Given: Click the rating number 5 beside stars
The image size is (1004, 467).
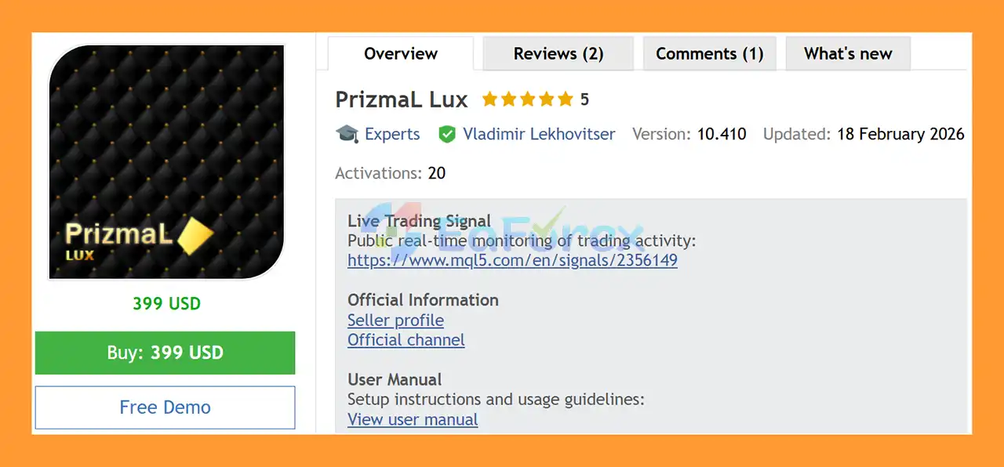Looking at the screenshot, I should [584, 100].
